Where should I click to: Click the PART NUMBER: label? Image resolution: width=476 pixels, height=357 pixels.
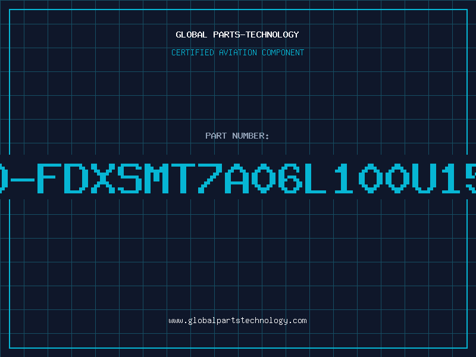237,136
